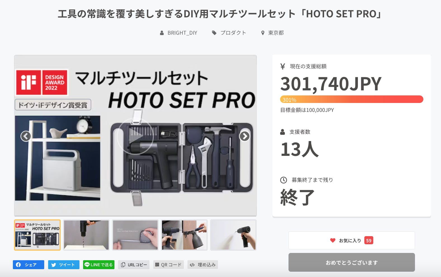The image size is (441, 277).
Task: Play the HOTO SET PRO video
Action: coord(135,136)
